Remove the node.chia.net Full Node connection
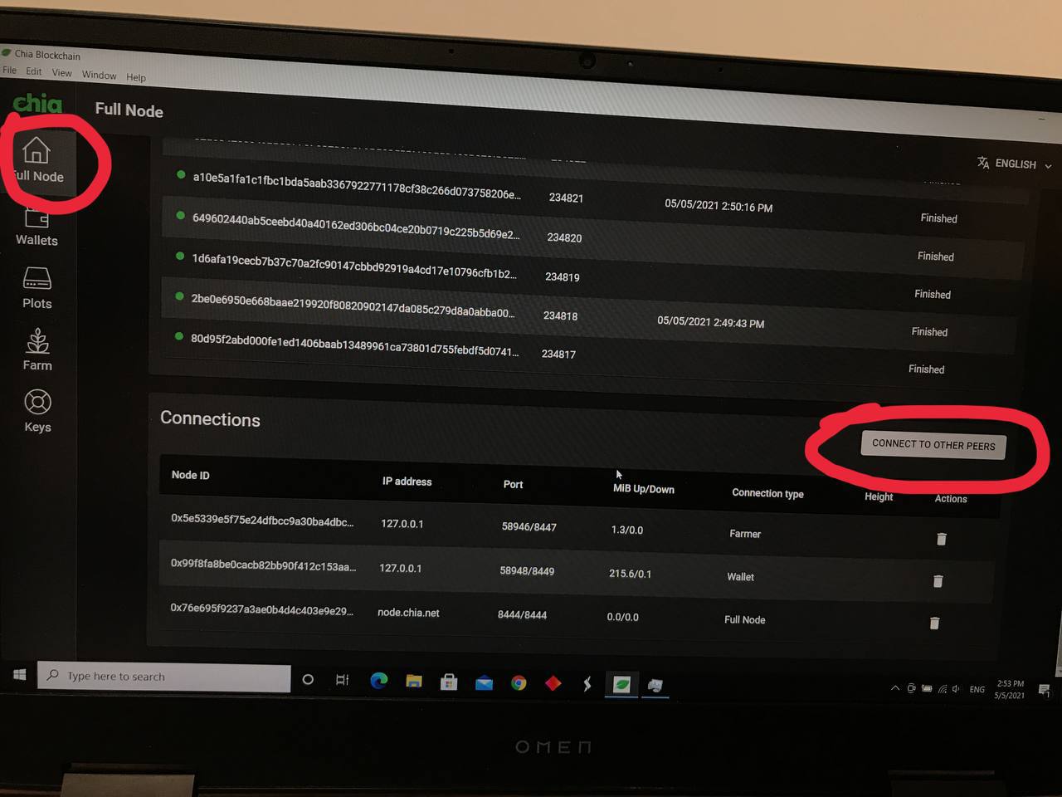This screenshot has width=1062, height=797. tap(935, 623)
